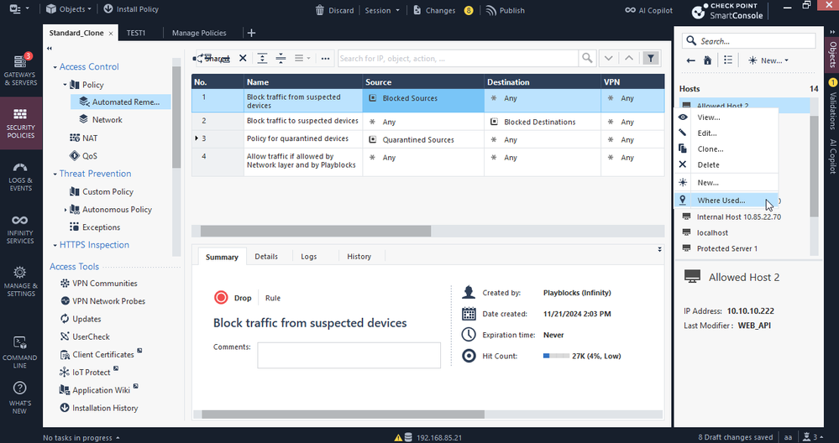The width and height of the screenshot is (839, 443).
Task: Open What's New panel
Action: click(x=20, y=398)
